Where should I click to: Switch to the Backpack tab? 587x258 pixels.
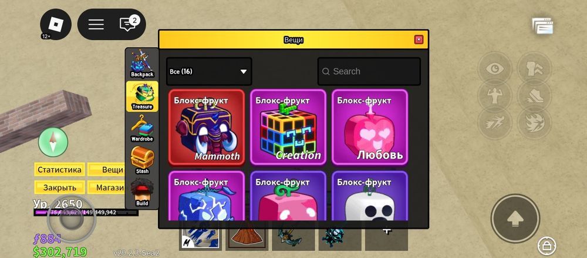point(142,63)
